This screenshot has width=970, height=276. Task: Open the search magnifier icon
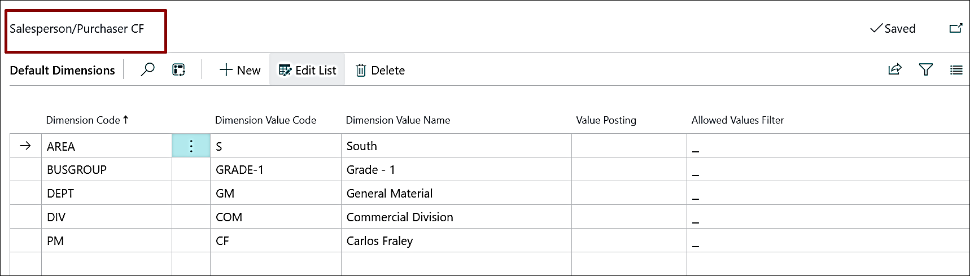[147, 69]
